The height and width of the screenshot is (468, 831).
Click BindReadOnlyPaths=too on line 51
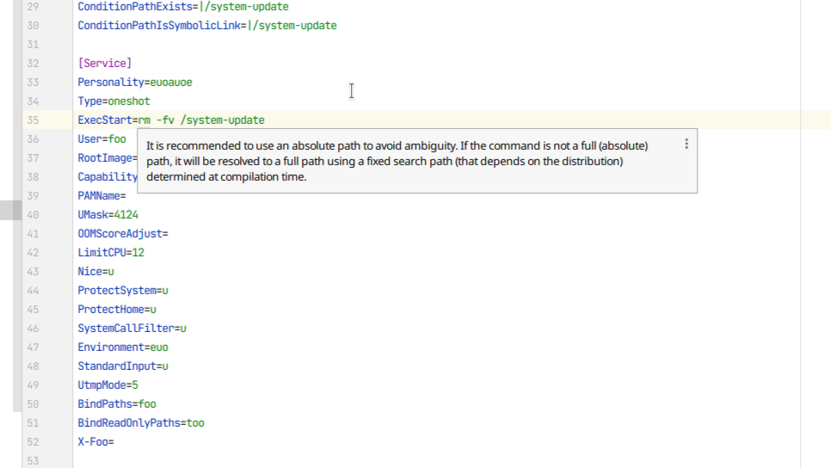[141, 423]
